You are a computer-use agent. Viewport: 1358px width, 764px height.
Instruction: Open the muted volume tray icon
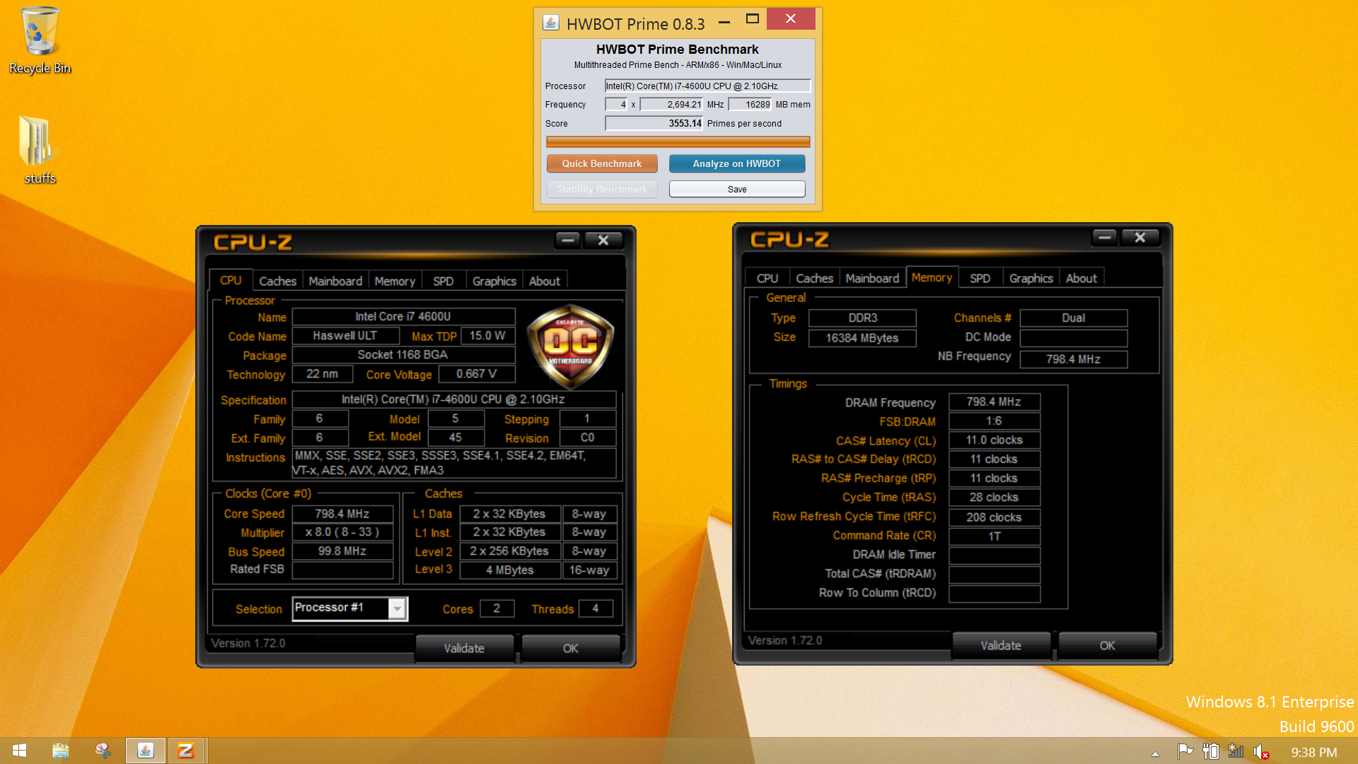click(1261, 751)
